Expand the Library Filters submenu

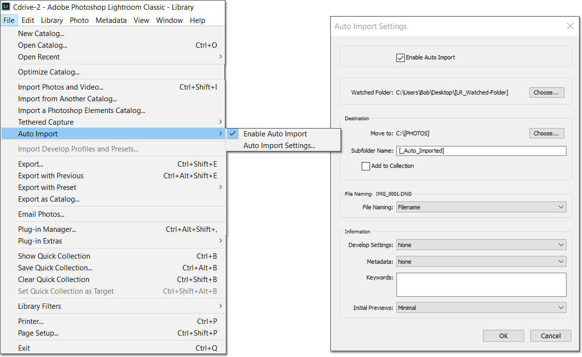click(x=113, y=306)
